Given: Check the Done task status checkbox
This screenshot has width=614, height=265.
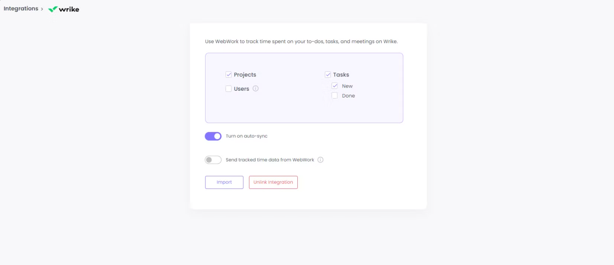Looking at the screenshot, I should click(x=335, y=95).
